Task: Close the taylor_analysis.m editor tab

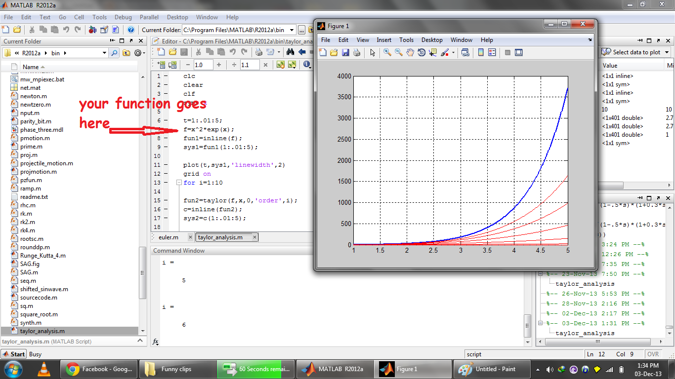Action: (254, 237)
